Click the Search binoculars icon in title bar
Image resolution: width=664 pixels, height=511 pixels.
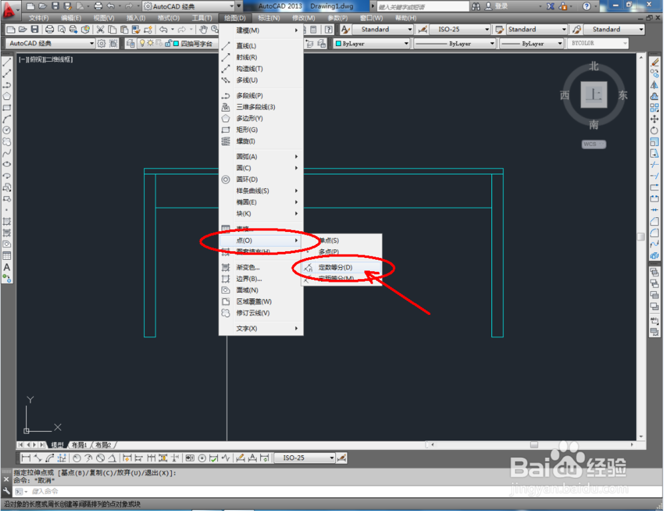pyautogui.click(x=476, y=6)
